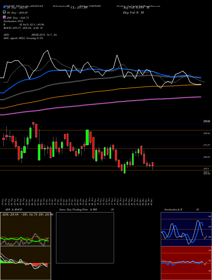Image resolution: width=212 pixels, height=280 pixels.
Task: Click the 271.57 price axis label
Action: pos(207,145)
